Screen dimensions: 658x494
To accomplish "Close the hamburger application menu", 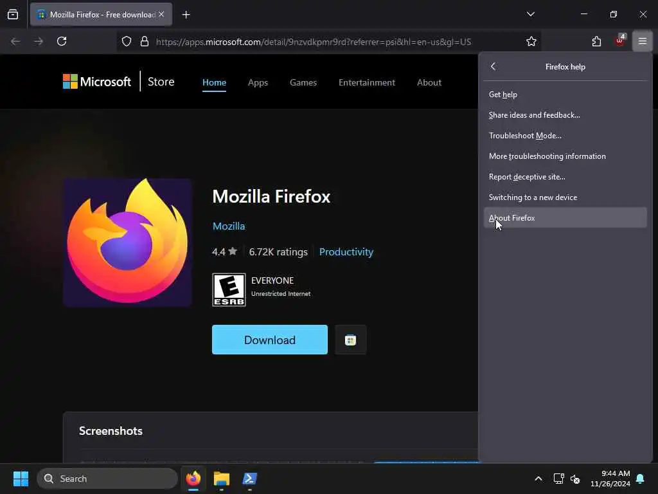I will (x=642, y=41).
